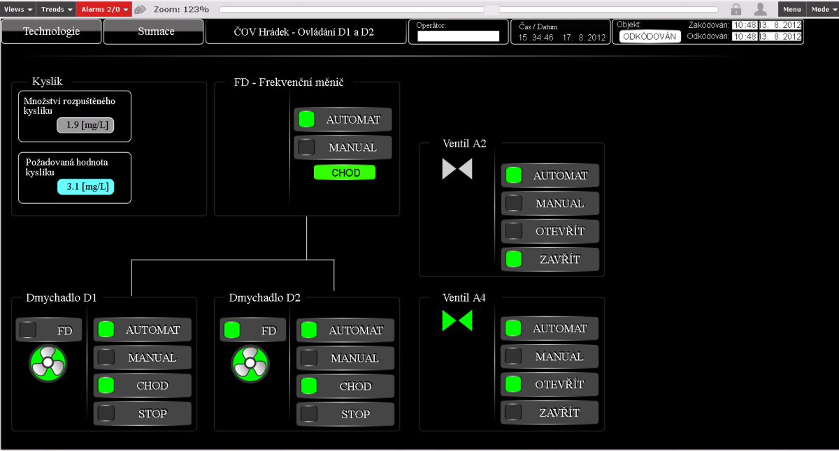Open the Trends dropdown menu
839x451 pixels.
(x=57, y=9)
